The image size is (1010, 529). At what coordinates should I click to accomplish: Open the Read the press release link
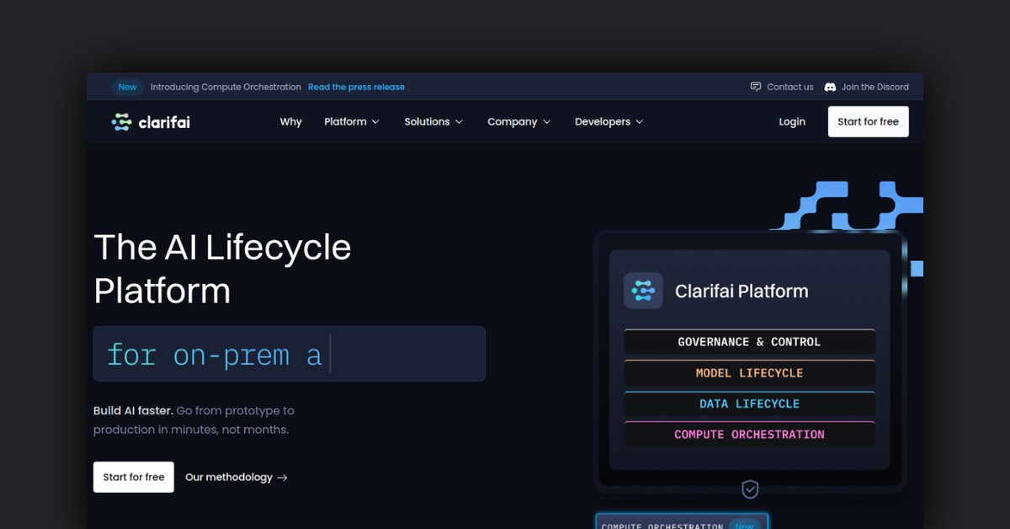coord(356,87)
